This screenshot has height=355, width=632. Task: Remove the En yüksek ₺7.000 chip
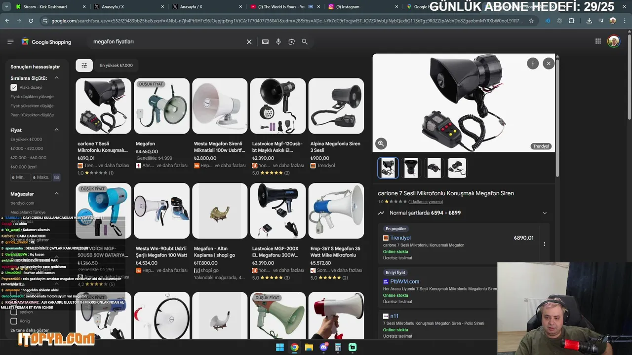pos(116,65)
